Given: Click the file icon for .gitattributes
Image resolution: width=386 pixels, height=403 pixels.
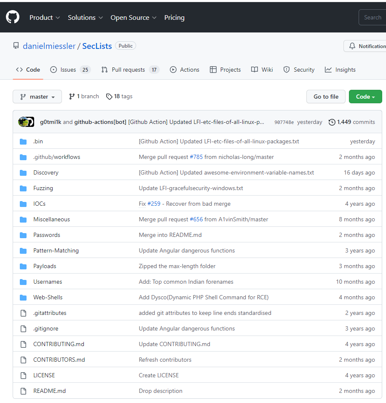Looking at the screenshot, I should click(23, 313).
